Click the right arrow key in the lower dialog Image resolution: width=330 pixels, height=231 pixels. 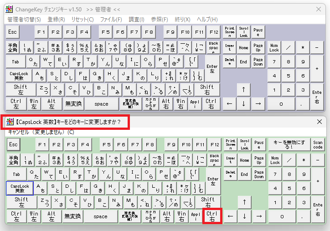[x=258, y=216]
